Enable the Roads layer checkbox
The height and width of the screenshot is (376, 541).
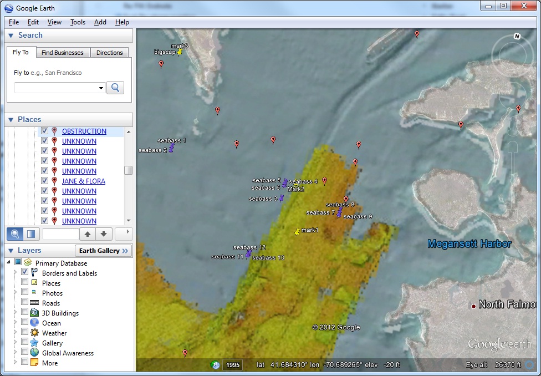(25, 303)
